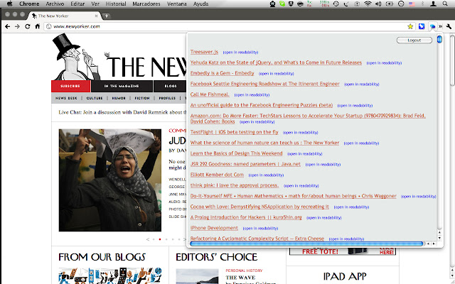Open the Editar menu
455x284 pixels.
click(77, 4)
